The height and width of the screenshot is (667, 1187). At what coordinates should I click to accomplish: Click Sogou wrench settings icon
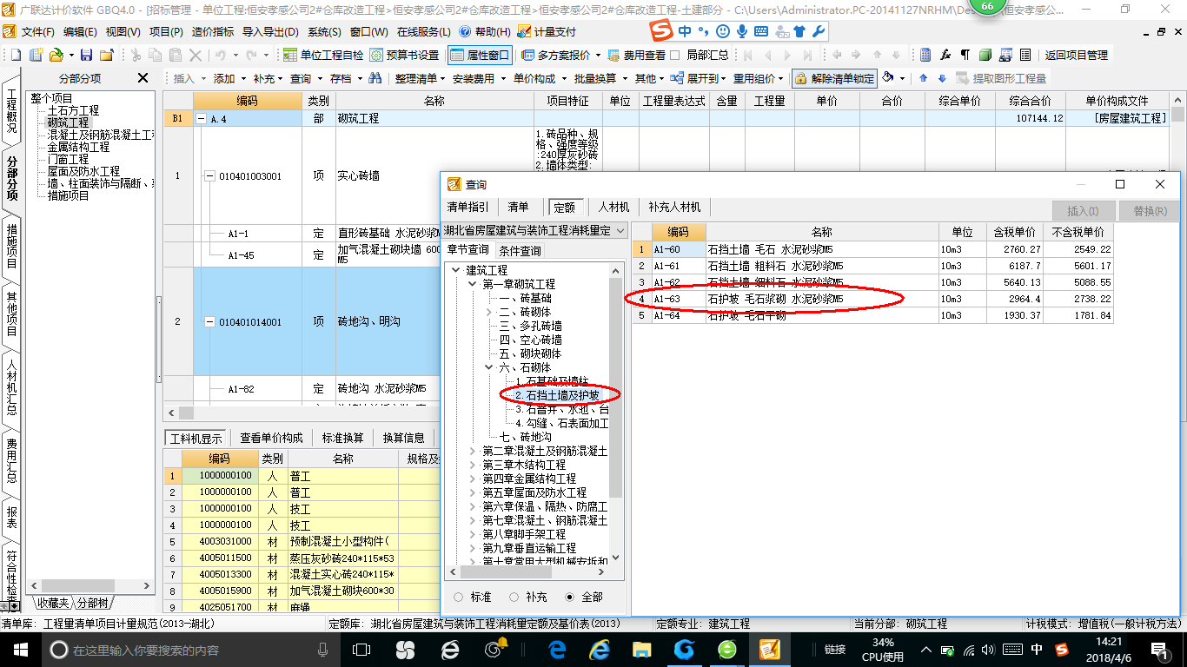[818, 31]
